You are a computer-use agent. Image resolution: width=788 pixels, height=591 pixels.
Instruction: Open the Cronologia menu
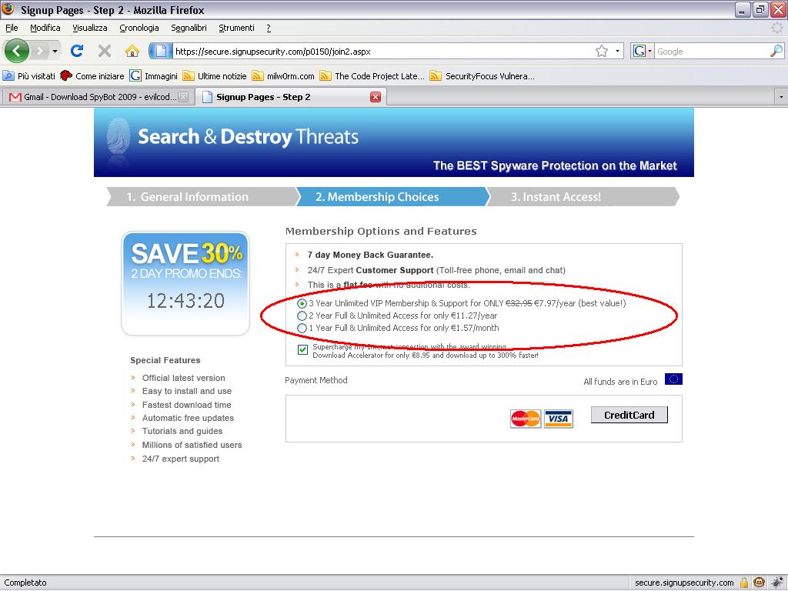[x=139, y=28]
